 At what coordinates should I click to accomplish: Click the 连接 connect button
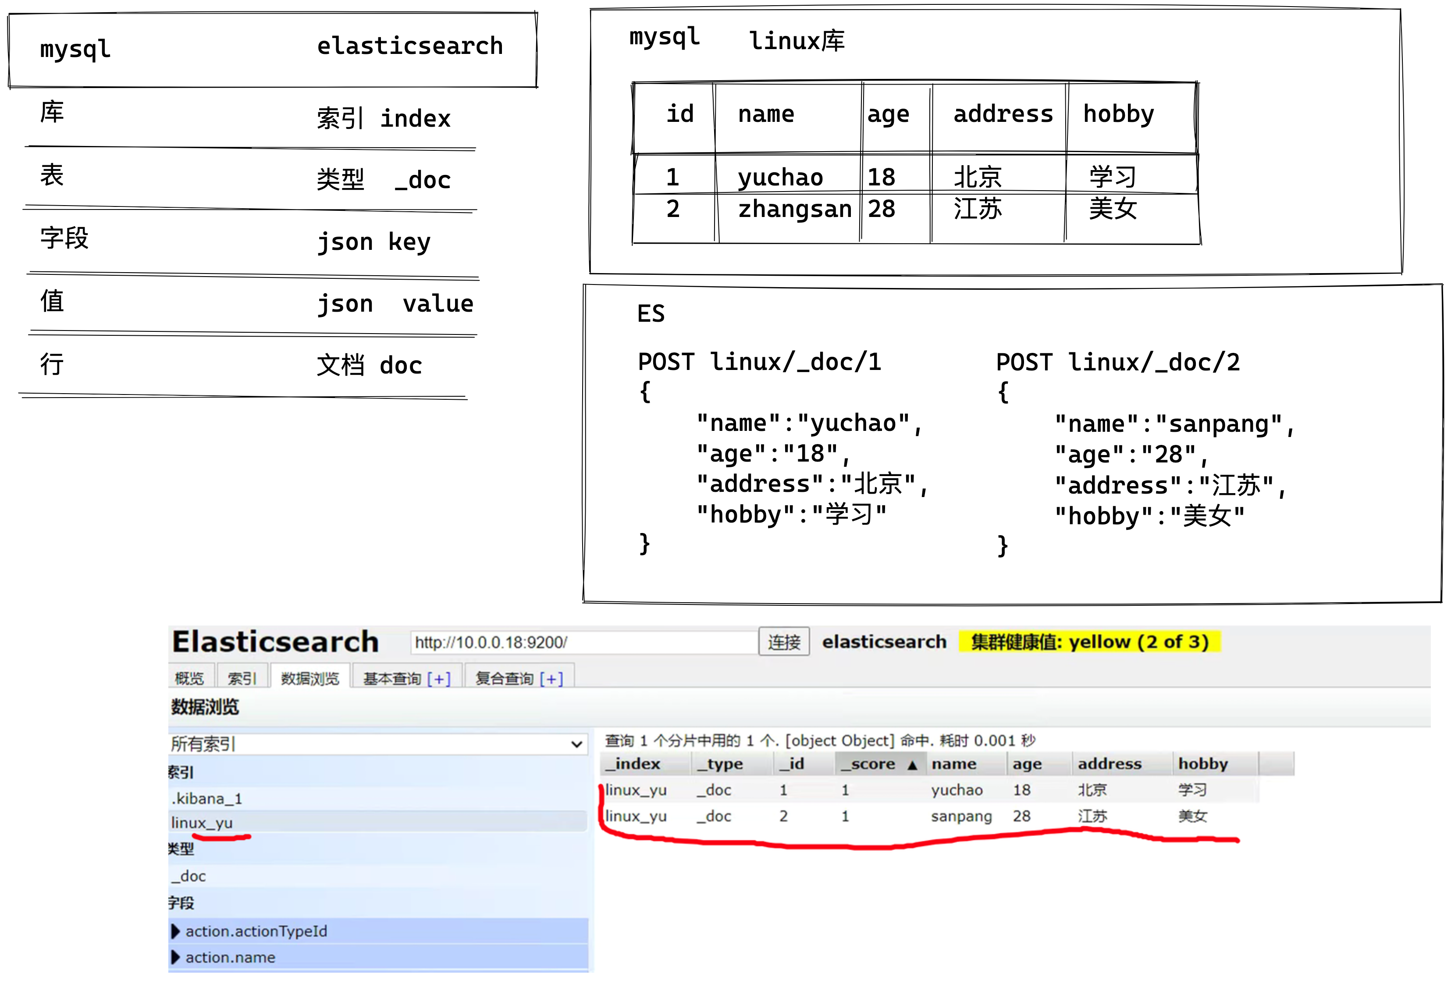pyautogui.click(x=783, y=642)
